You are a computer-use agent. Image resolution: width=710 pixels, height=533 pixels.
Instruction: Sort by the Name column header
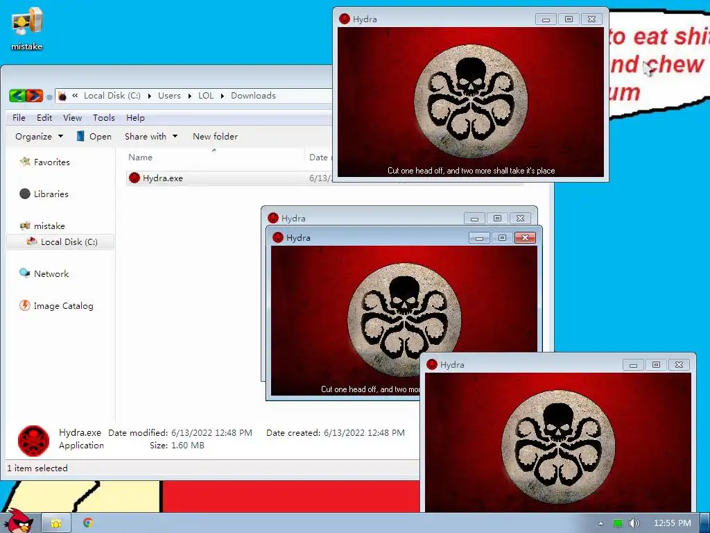tap(140, 158)
